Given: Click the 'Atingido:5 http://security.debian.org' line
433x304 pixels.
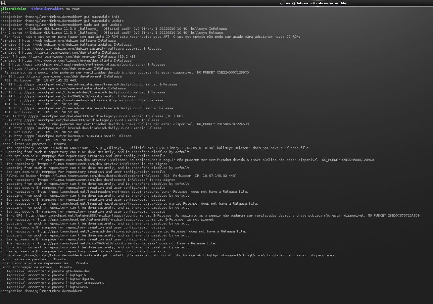Looking at the screenshot, I should click(x=81, y=49).
